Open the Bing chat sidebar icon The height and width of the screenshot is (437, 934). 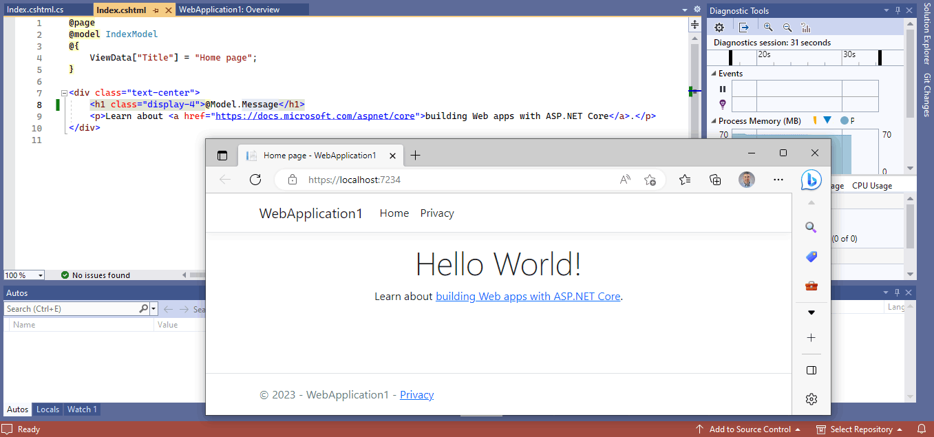(811, 180)
